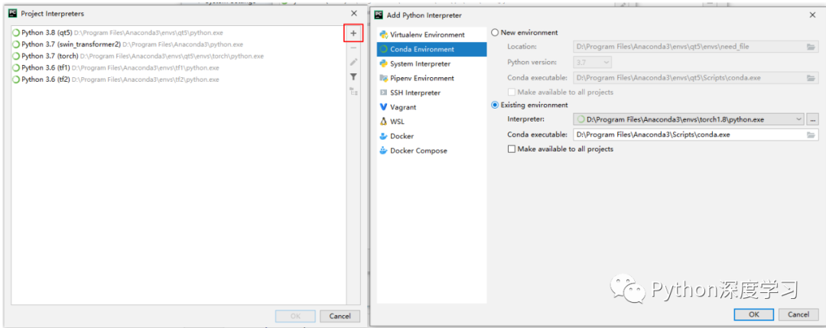Select Python 3.8 (qt5) interpreter

point(178,33)
